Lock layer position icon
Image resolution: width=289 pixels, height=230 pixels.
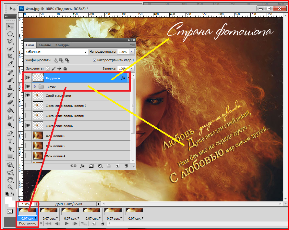click(x=59, y=69)
